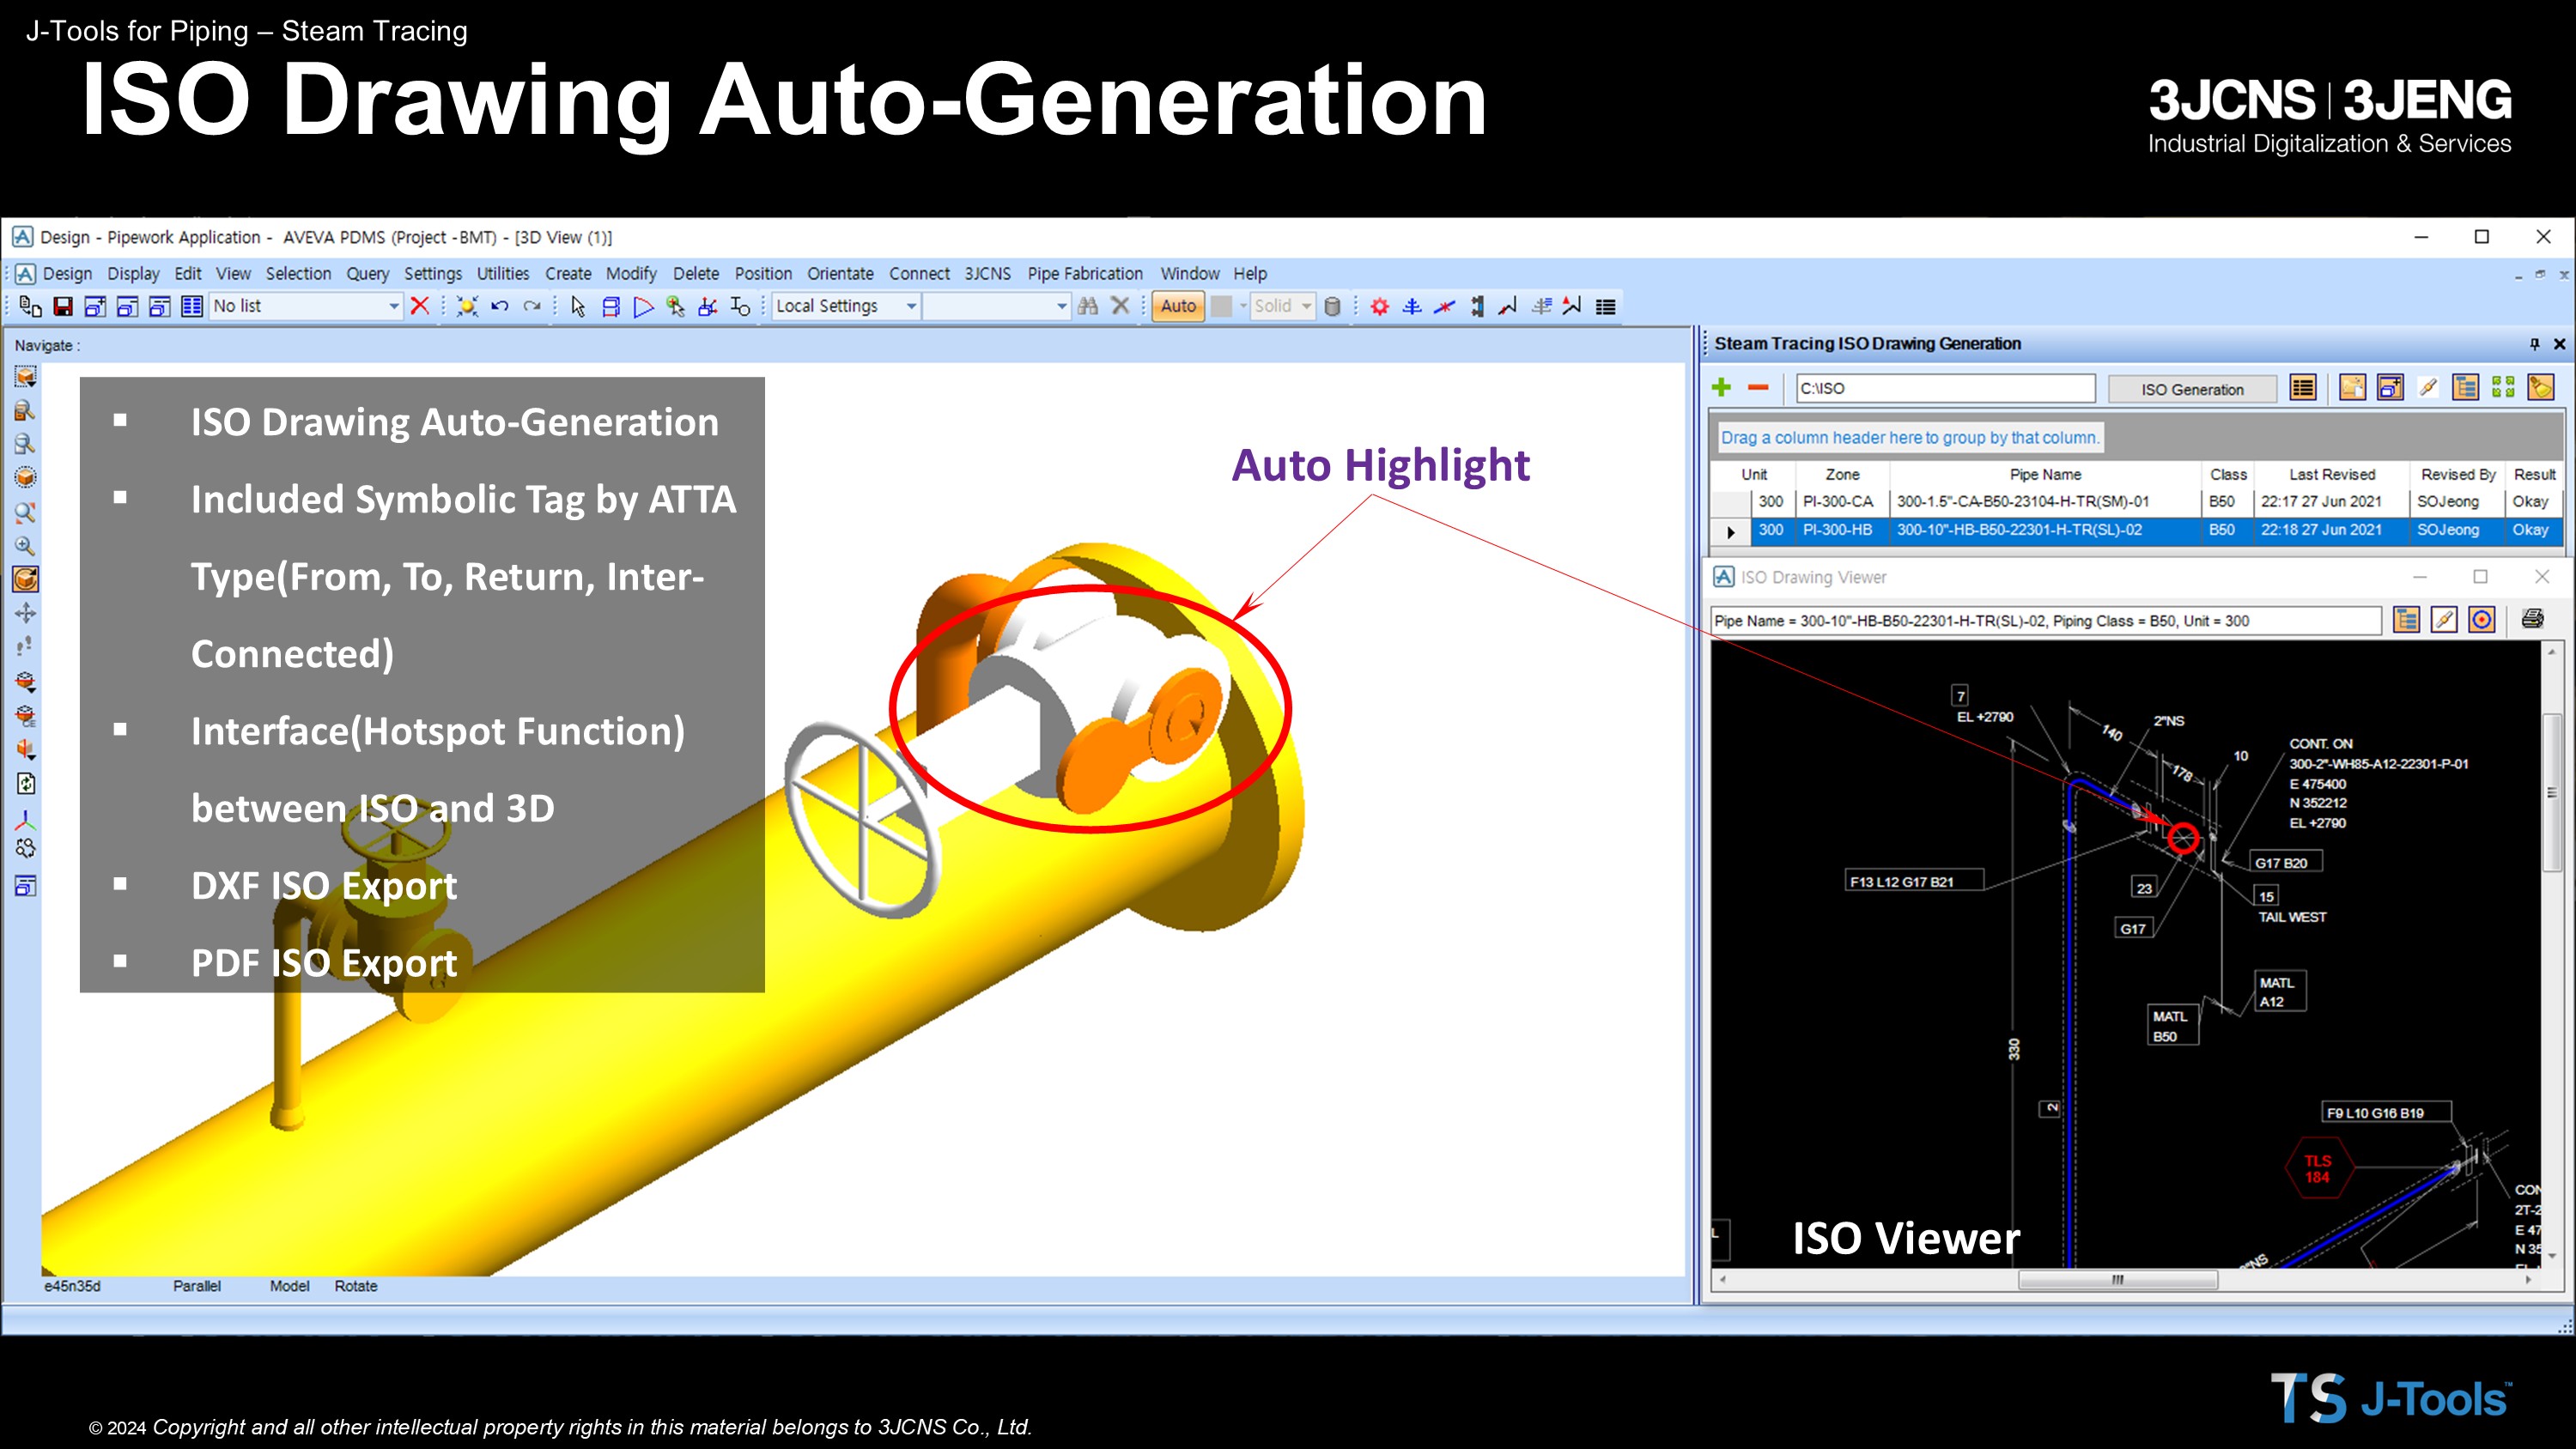The height and width of the screenshot is (1449, 2576).
Task: Click the Redo arrow in the main toolbar
Action: coord(532,306)
